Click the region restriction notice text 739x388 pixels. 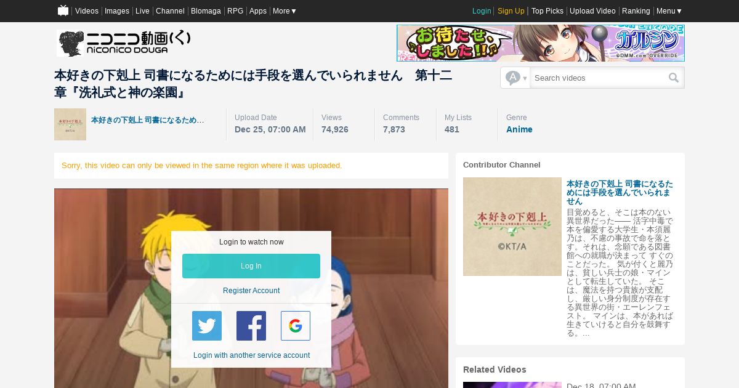(x=202, y=166)
